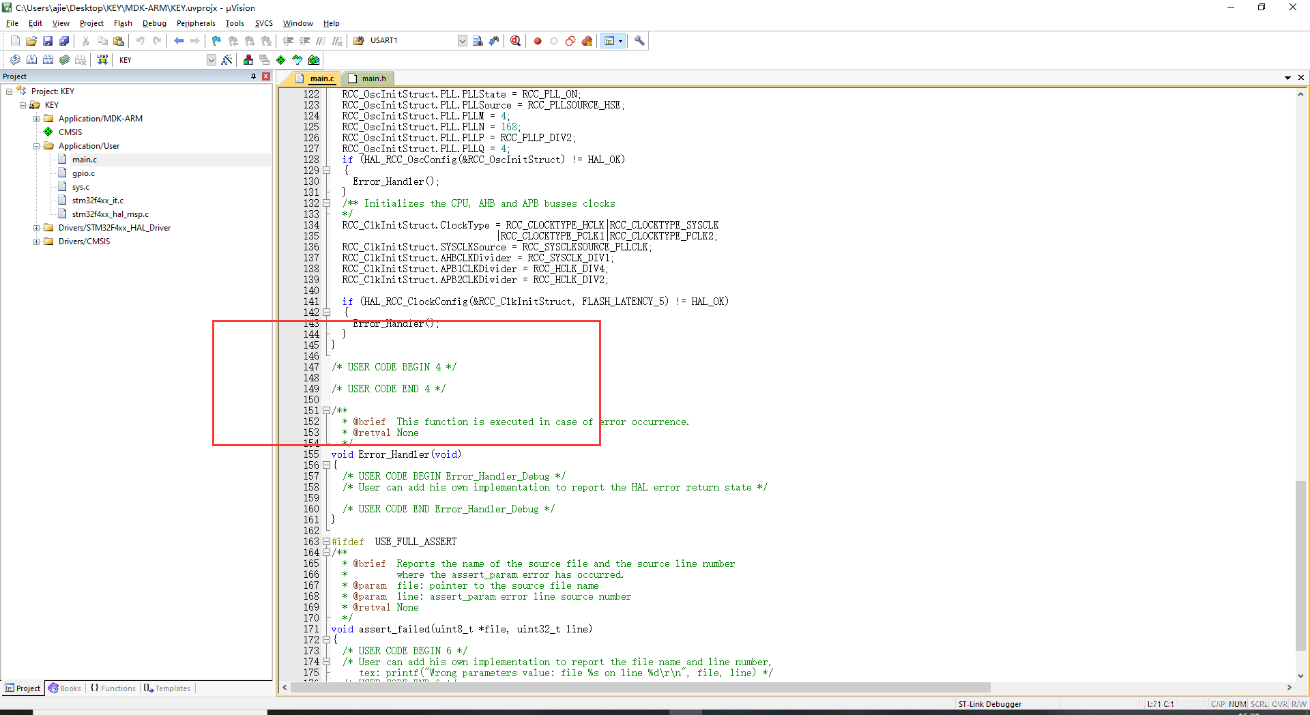
Task: Navigate backwards with blue left arrow
Action: tap(179, 41)
